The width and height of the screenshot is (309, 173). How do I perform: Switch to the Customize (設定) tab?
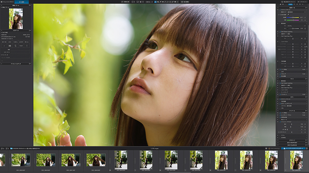point(22,2)
